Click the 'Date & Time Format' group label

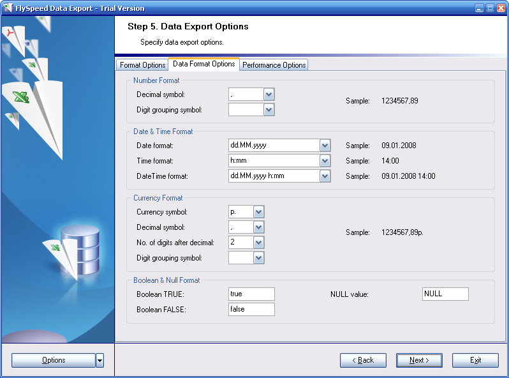point(163,132)
